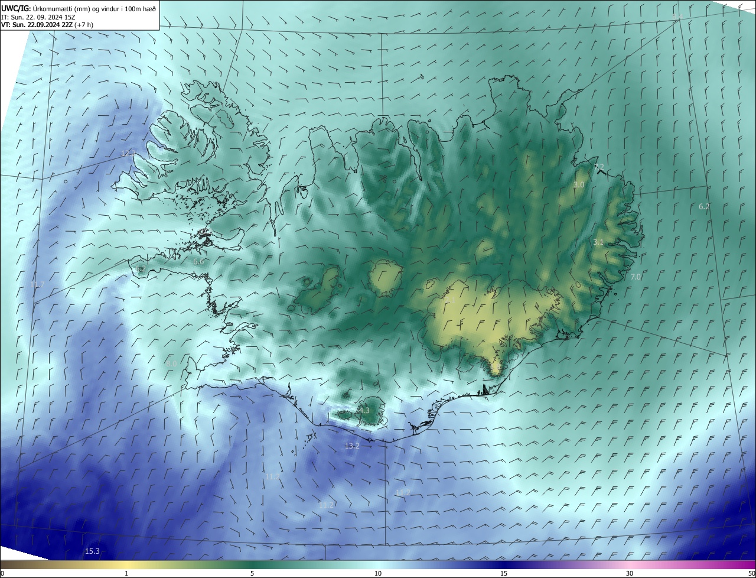Click the 50 tick label at the scale end
The width and height of the screenshot is (756, 578).
[751, 573]
